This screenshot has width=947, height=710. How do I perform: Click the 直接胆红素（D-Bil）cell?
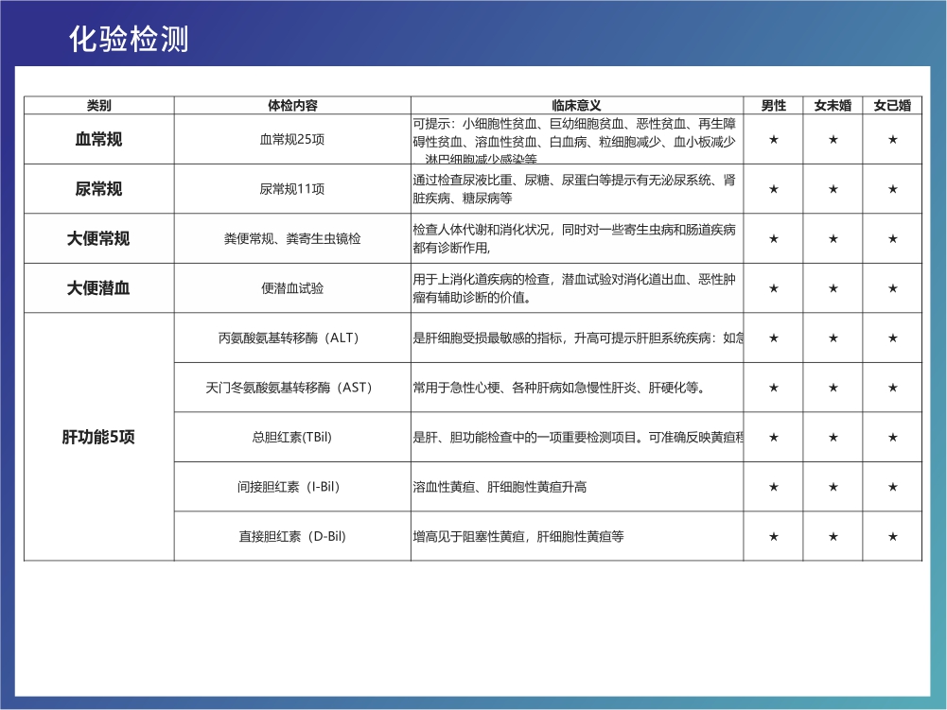coord(292,536)
